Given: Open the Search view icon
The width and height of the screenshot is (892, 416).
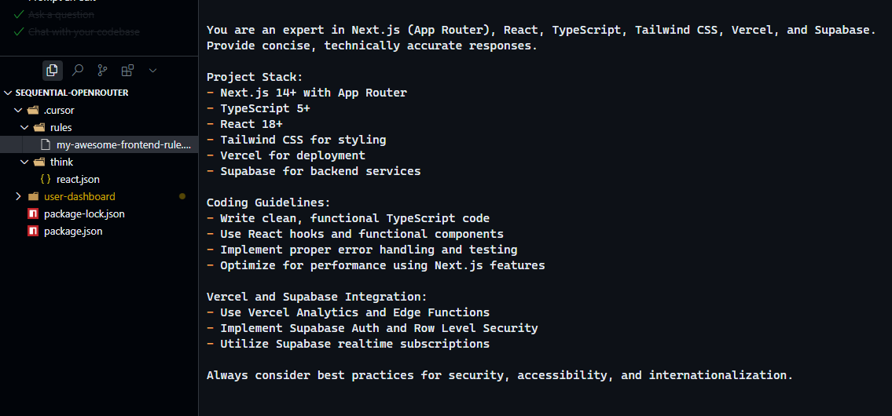Looking at the screenshot, I should pos(78,71).
